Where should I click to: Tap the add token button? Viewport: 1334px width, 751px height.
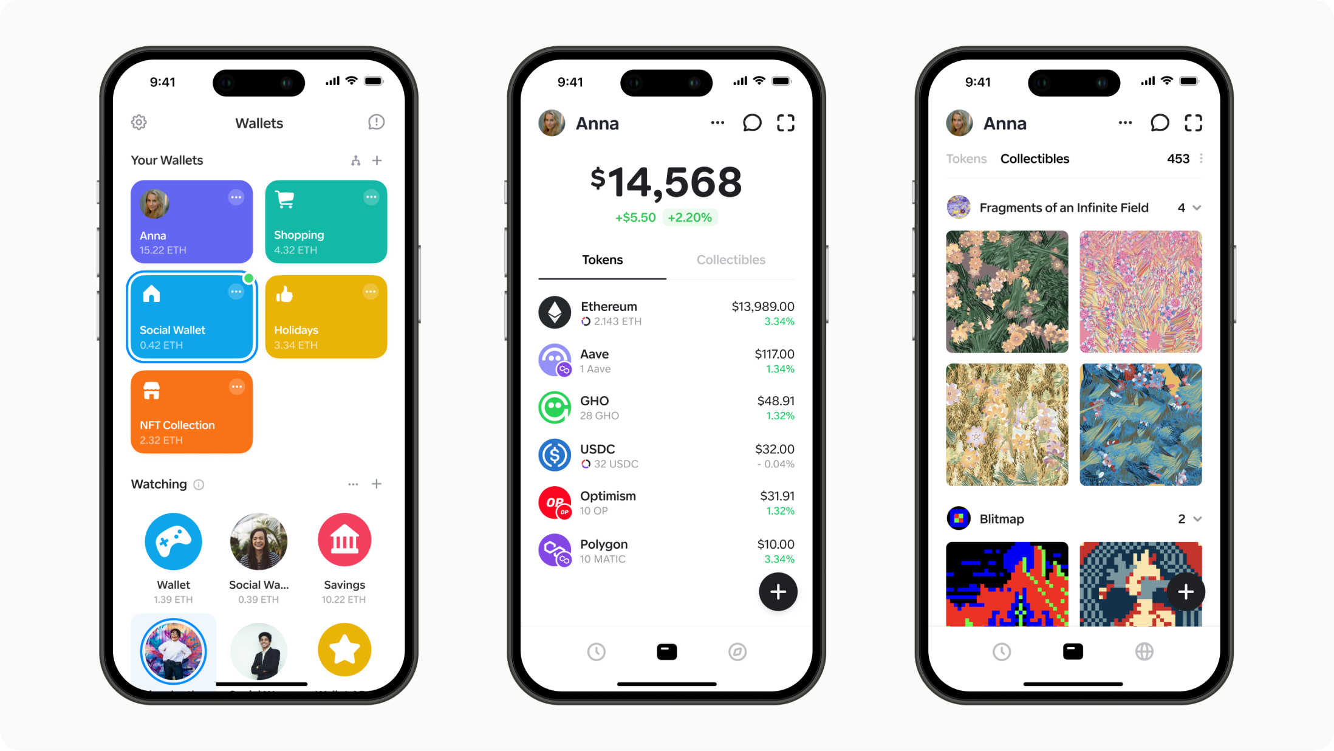pyautogui.click(x=777, y=592)
